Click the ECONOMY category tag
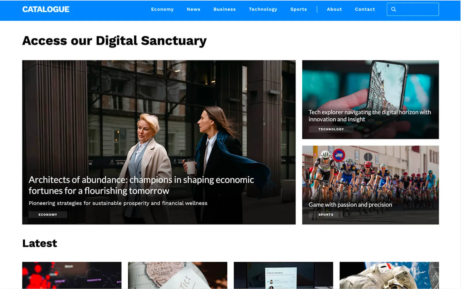 [48, 215]
